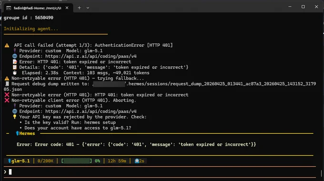
Task: Click the memo icon beside Error: HTTP 401
Action: click(15, 62)
